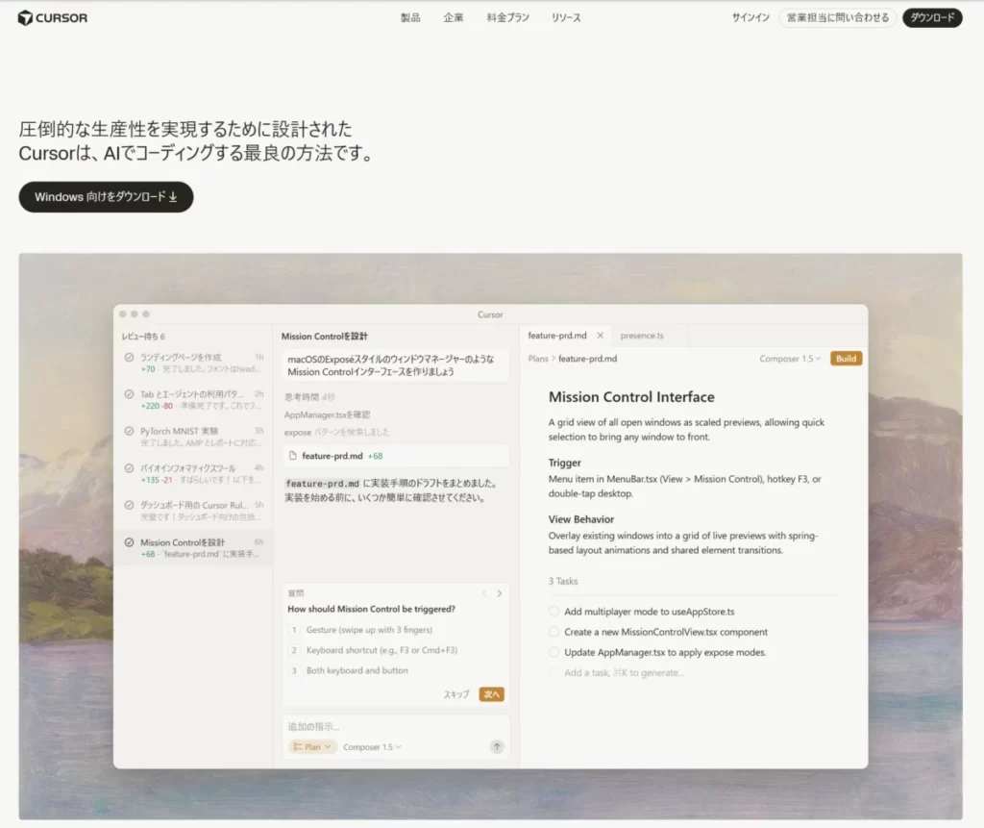Click the Build button
Image resolution: width=984 pixels, height=828 pixels.
pyautogui.click(x=847, y=358)
